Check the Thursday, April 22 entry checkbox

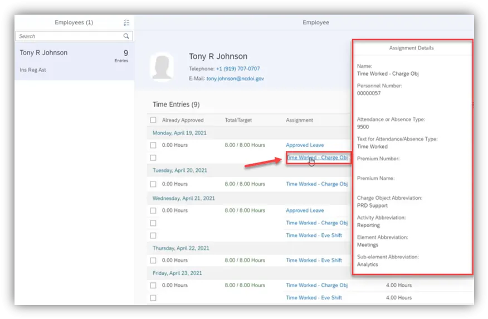click(153, 261)
